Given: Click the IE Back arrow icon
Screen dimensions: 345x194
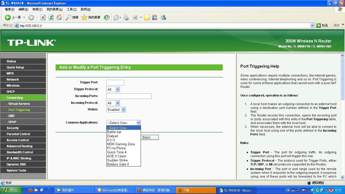Looking at the screenshot, I should point(8,17).
